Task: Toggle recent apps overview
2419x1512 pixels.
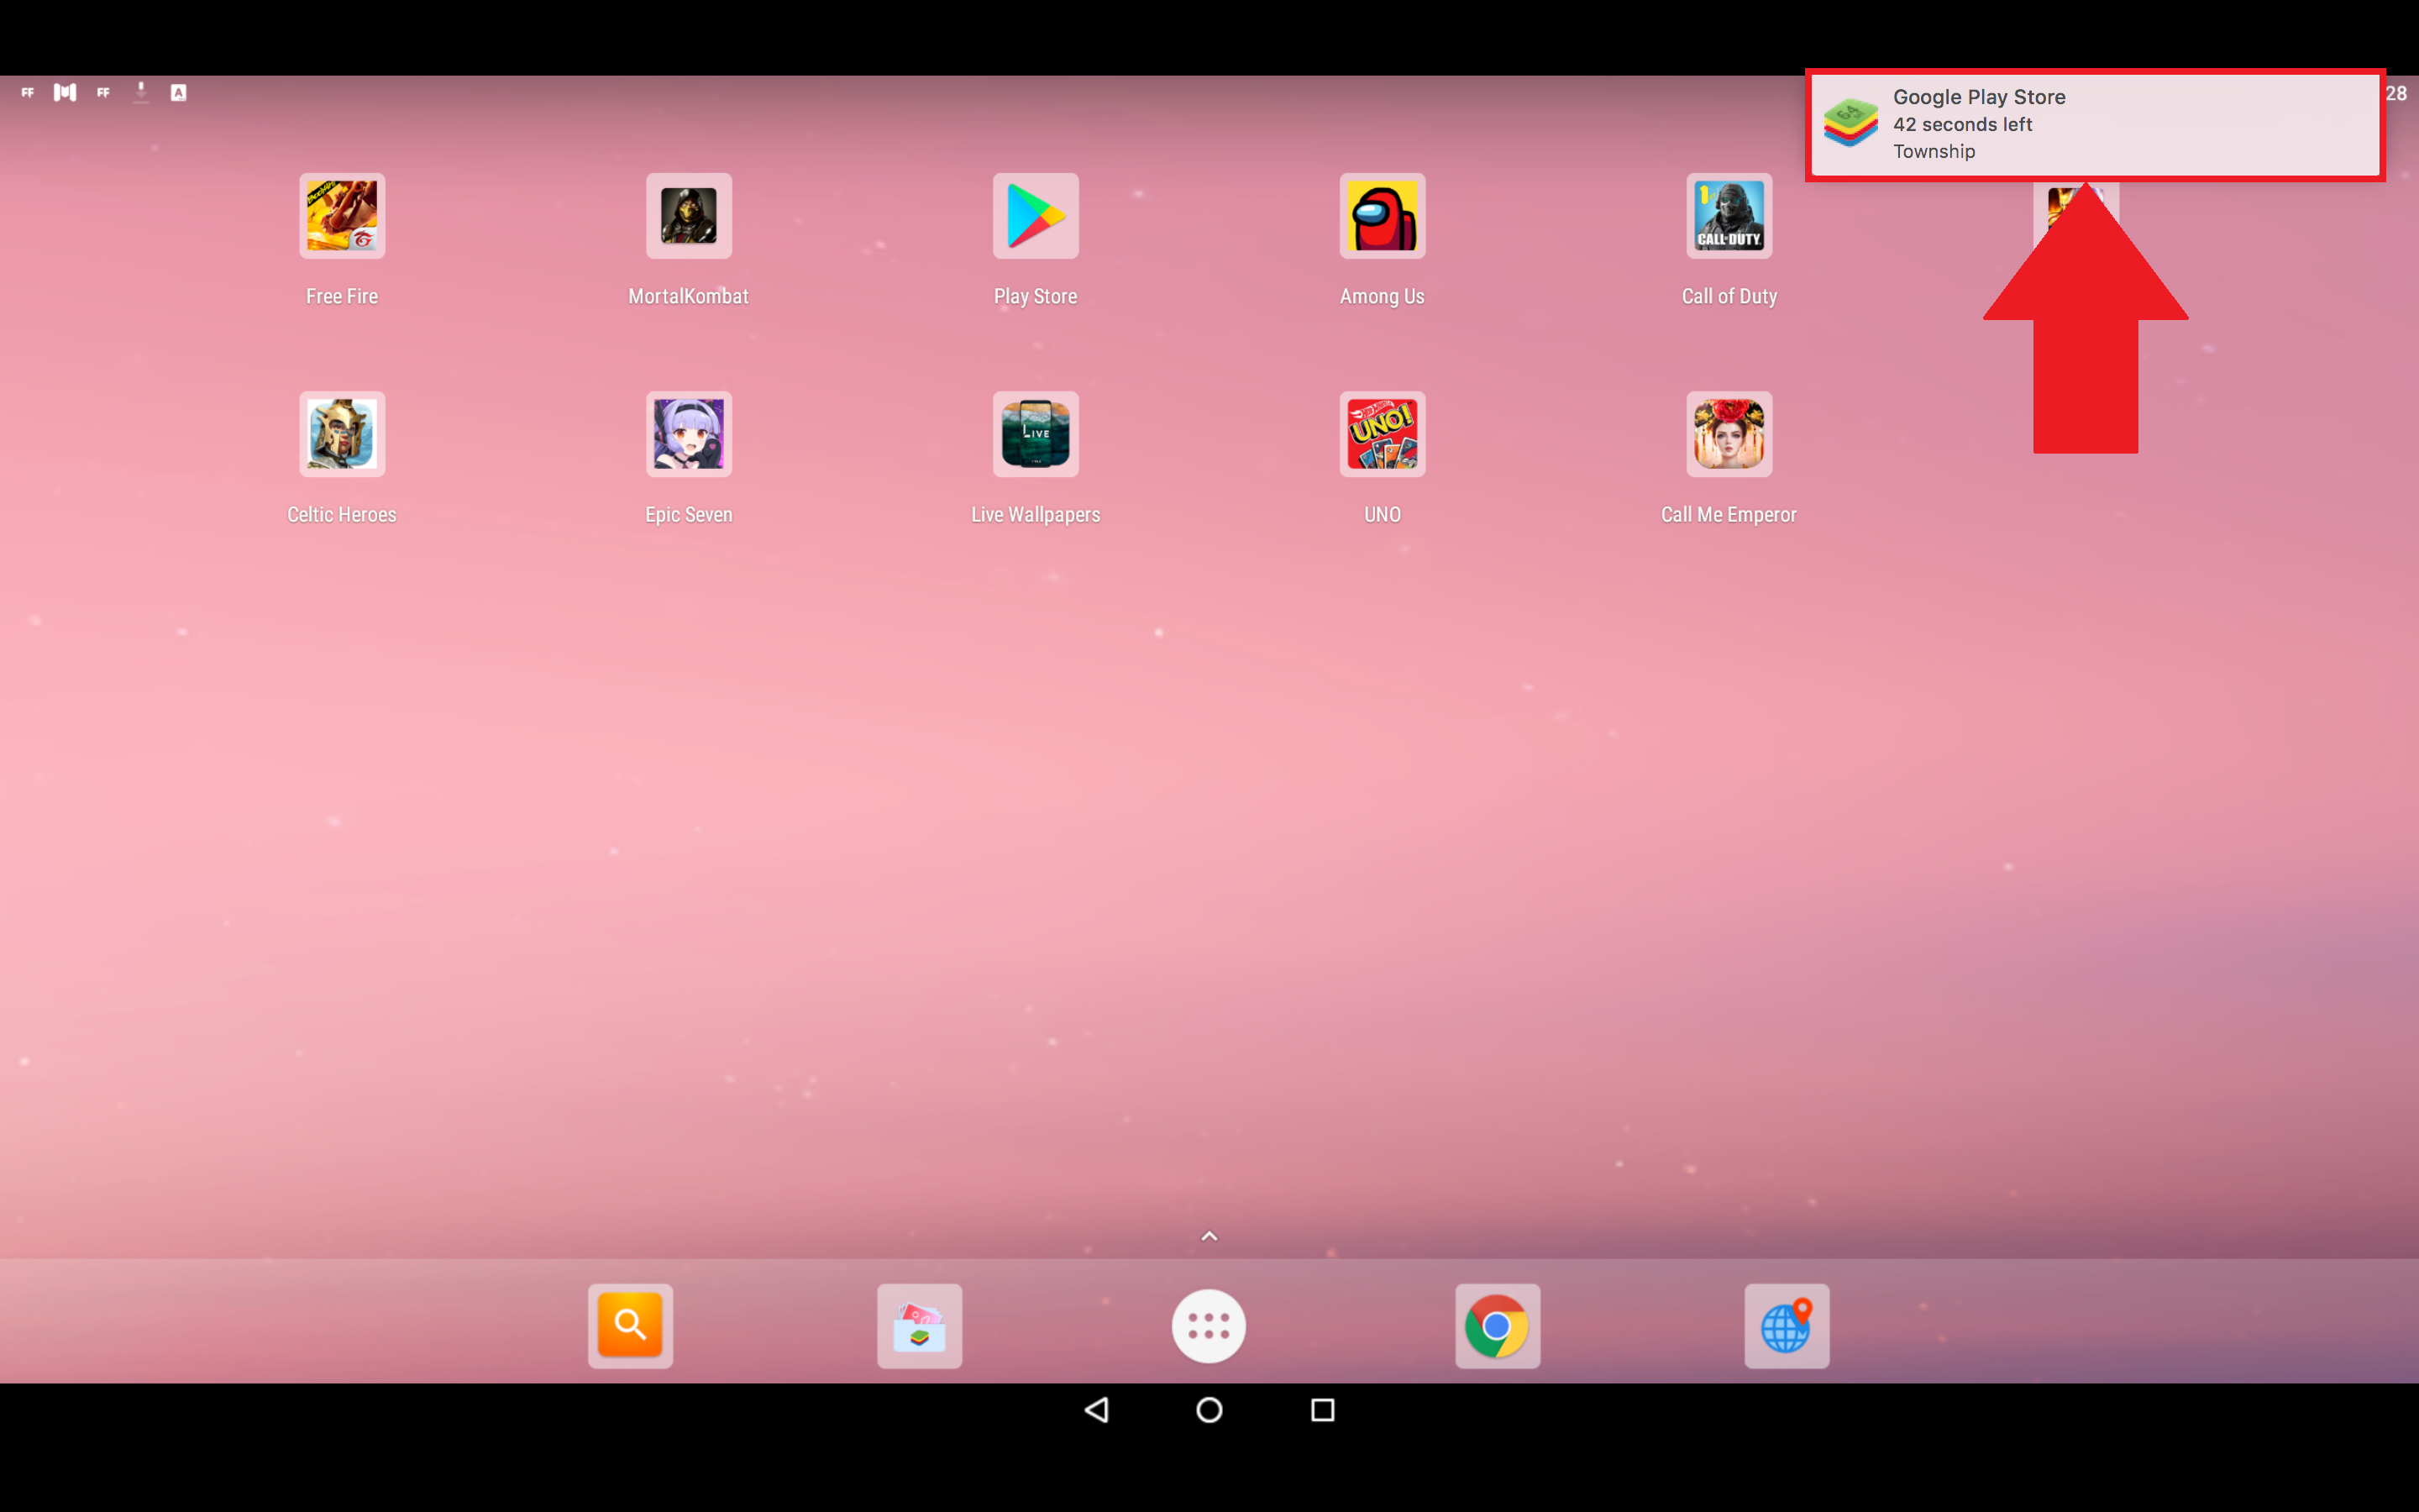Action: click(1322, 1410)
